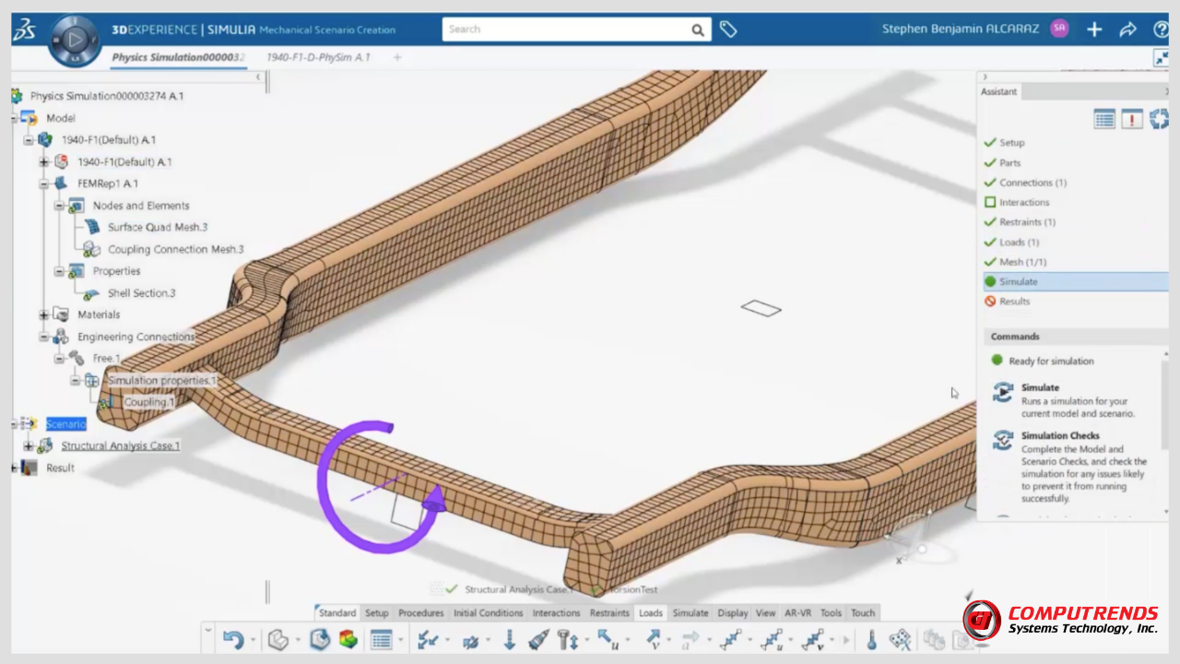Viewport: 1180px width, 664px height.
Task: Click the thermometer temperature icon in toolbar
Action: 871,639
